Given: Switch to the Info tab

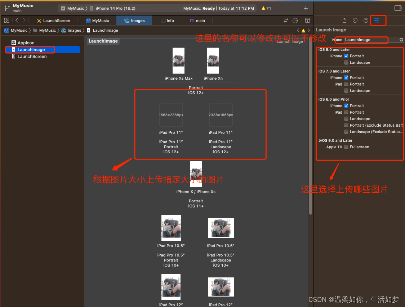Looking at the screenshot, I should click(x=167, y=21).
